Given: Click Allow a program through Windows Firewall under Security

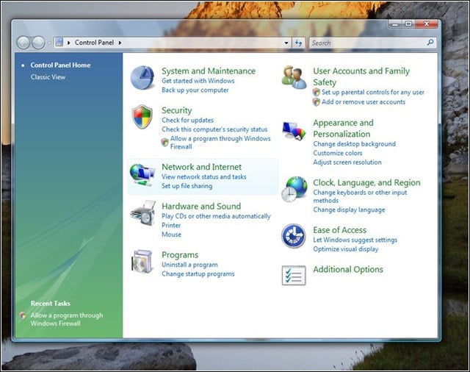Looking at the screenshot, I should tap(220, 143).
